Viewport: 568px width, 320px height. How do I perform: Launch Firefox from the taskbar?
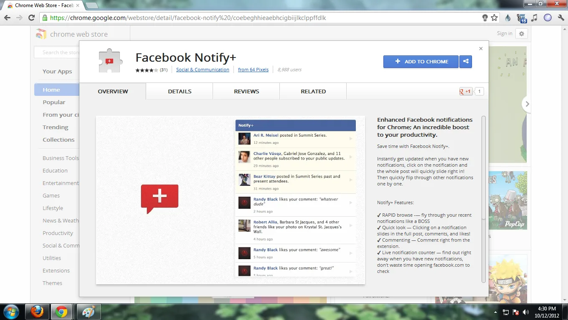click(x=37, y=311)
